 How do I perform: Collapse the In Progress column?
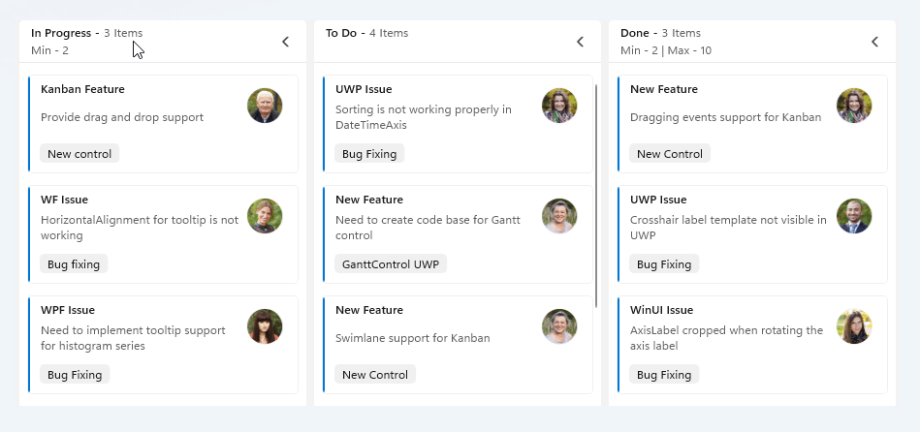tap(286, 42)
